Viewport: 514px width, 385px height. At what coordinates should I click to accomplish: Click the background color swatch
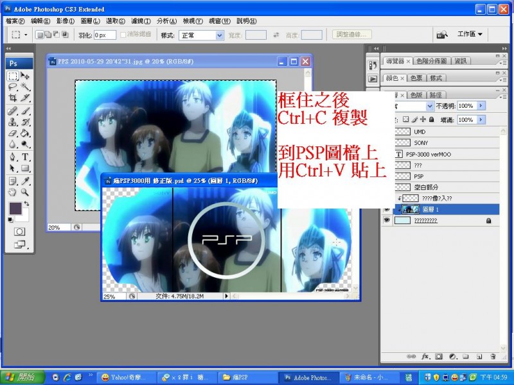24,216
